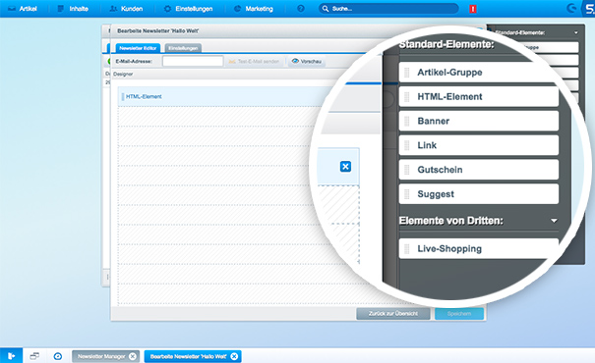Click the Kunden people icon
595x363 pixels.
(113, 8)
